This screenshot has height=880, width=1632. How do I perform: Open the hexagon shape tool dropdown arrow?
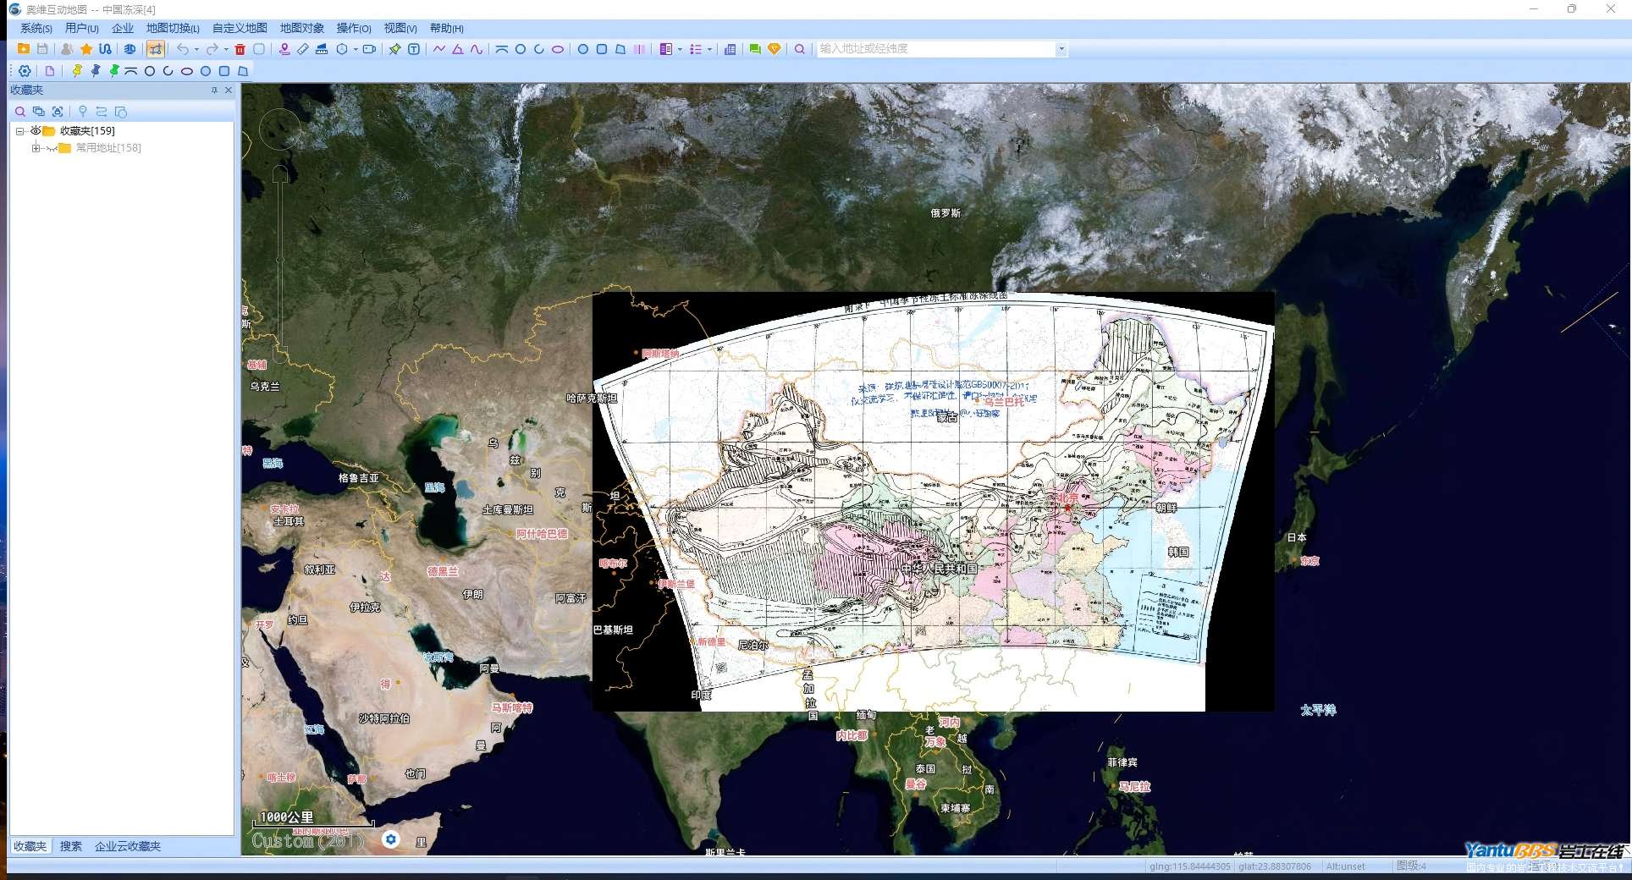356,49
